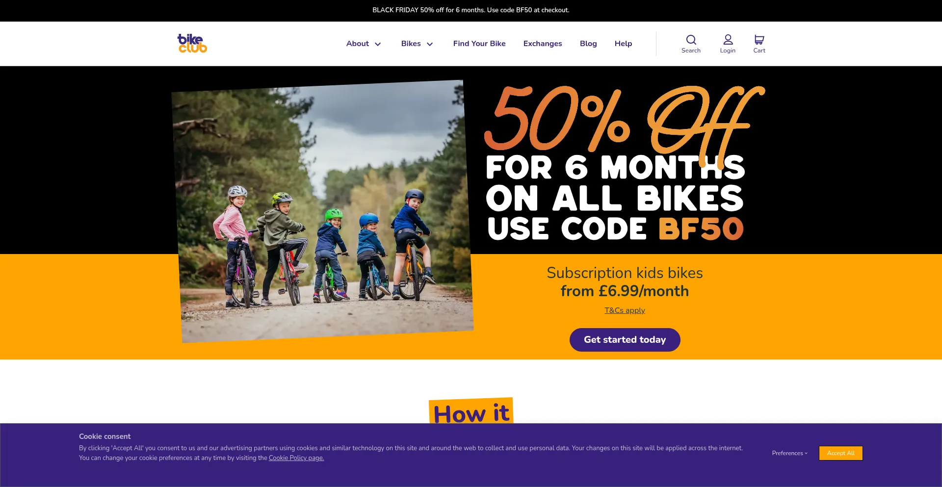
Task: Open the Blog menu item
Action: [588, 44]
